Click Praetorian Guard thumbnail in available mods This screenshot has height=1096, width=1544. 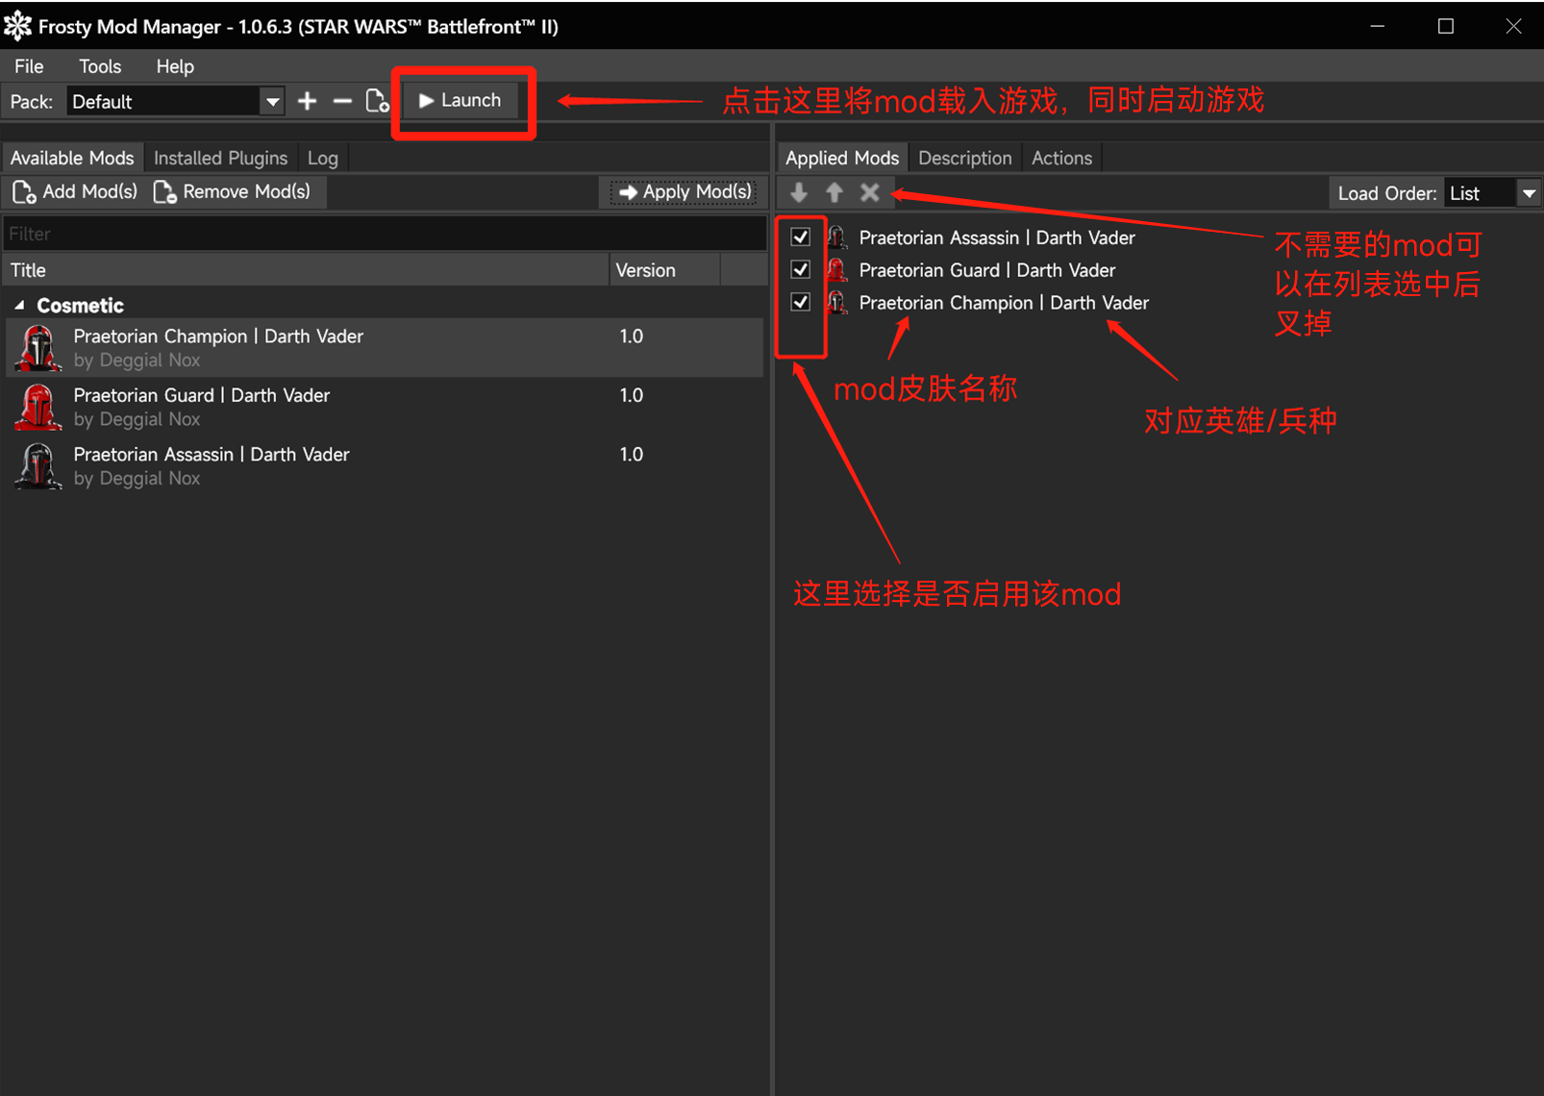pyautogui.click(x=38, y=407)
